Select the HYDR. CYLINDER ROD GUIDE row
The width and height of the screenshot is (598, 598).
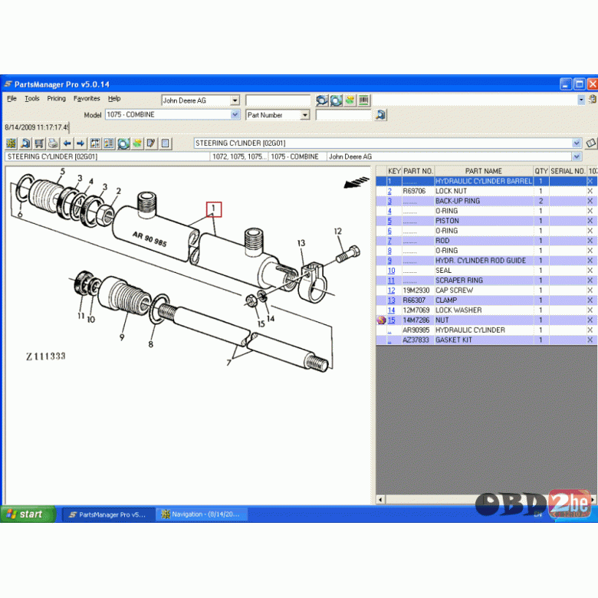pyautogui.click(x=486, y=261)
